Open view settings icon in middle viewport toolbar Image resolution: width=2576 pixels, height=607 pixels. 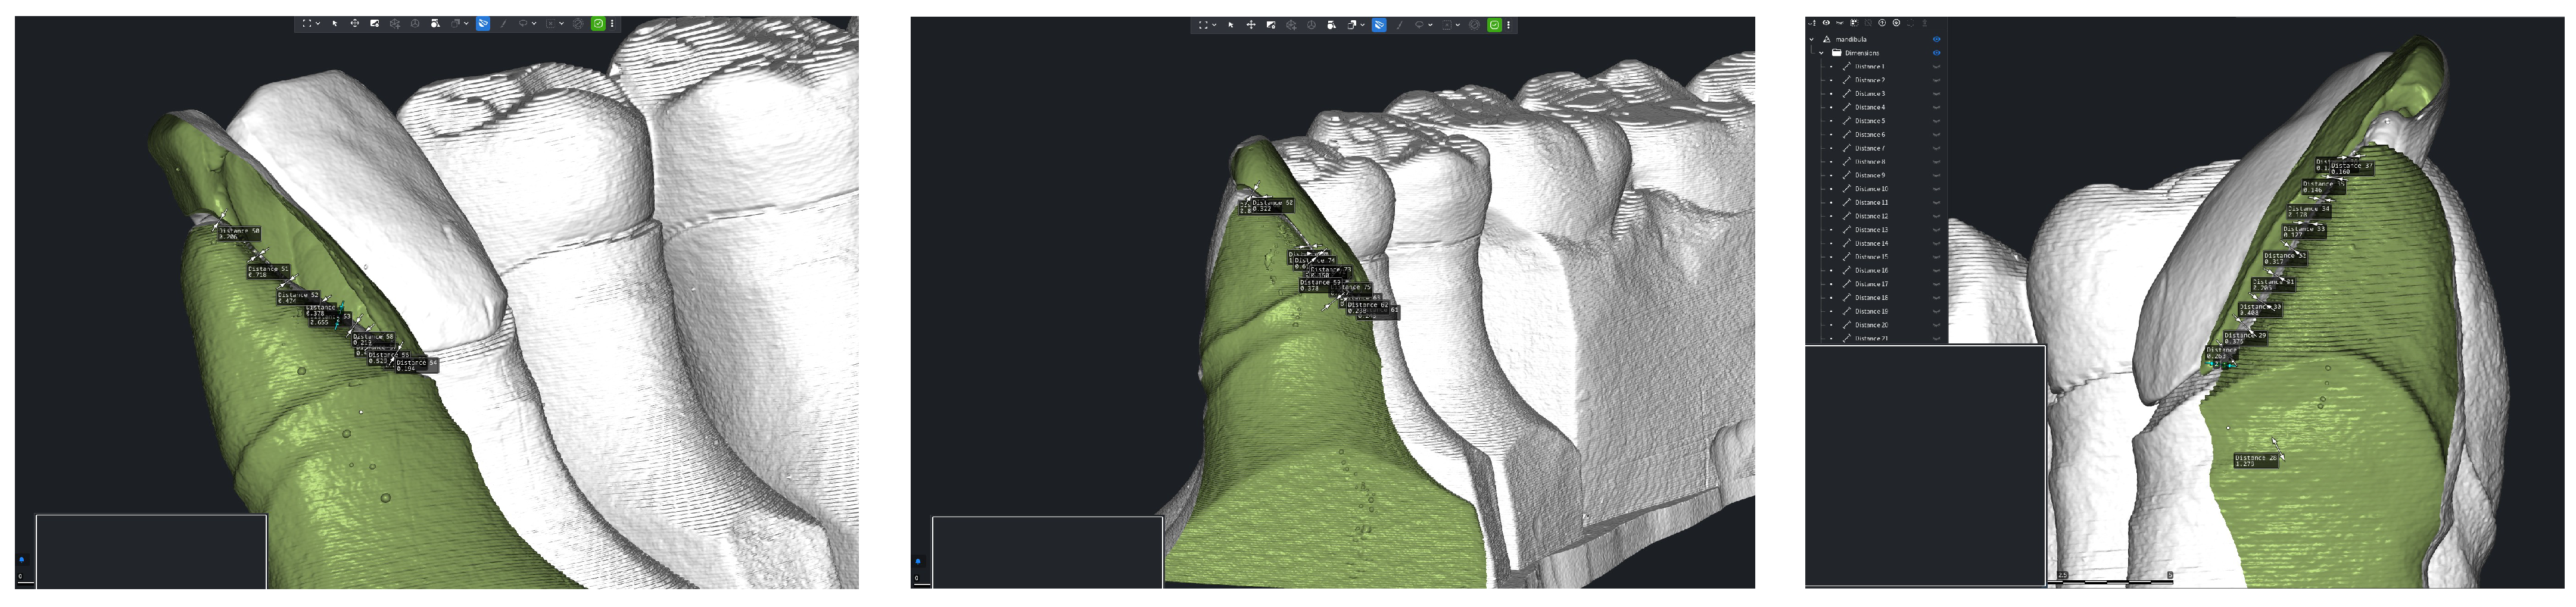(x=1271, y=25)
